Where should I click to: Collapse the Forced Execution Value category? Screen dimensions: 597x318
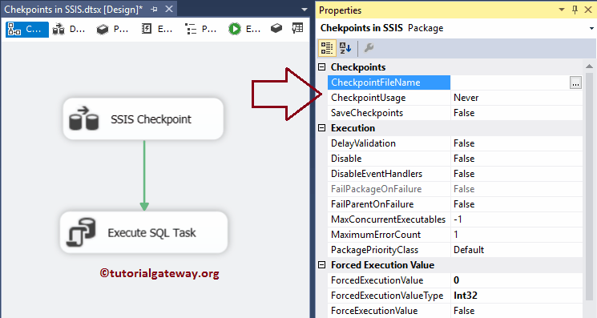click(321, 265)
